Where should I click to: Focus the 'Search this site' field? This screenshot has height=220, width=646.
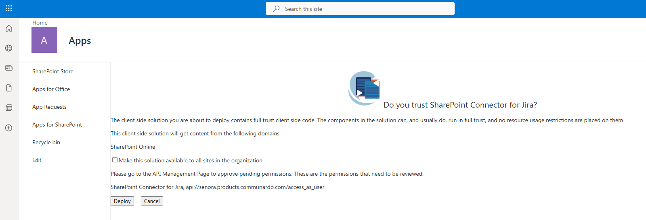[363, 9]
